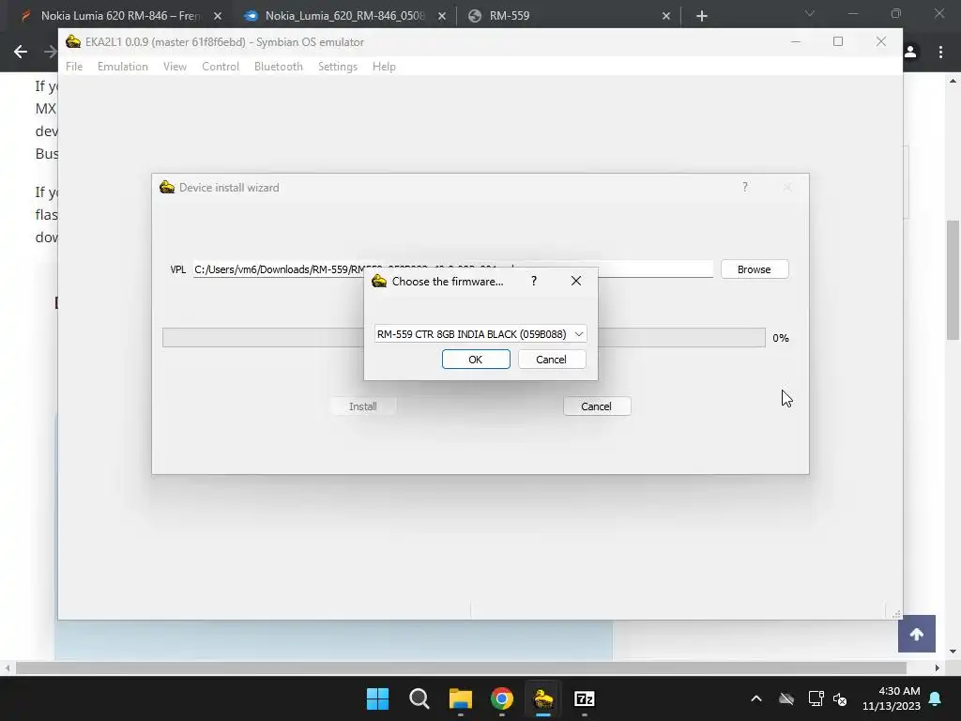Image resolution: width=961 pixels, height=721 pixels.
Task: Click the VPL file path field
Action: tap(453, 269)
